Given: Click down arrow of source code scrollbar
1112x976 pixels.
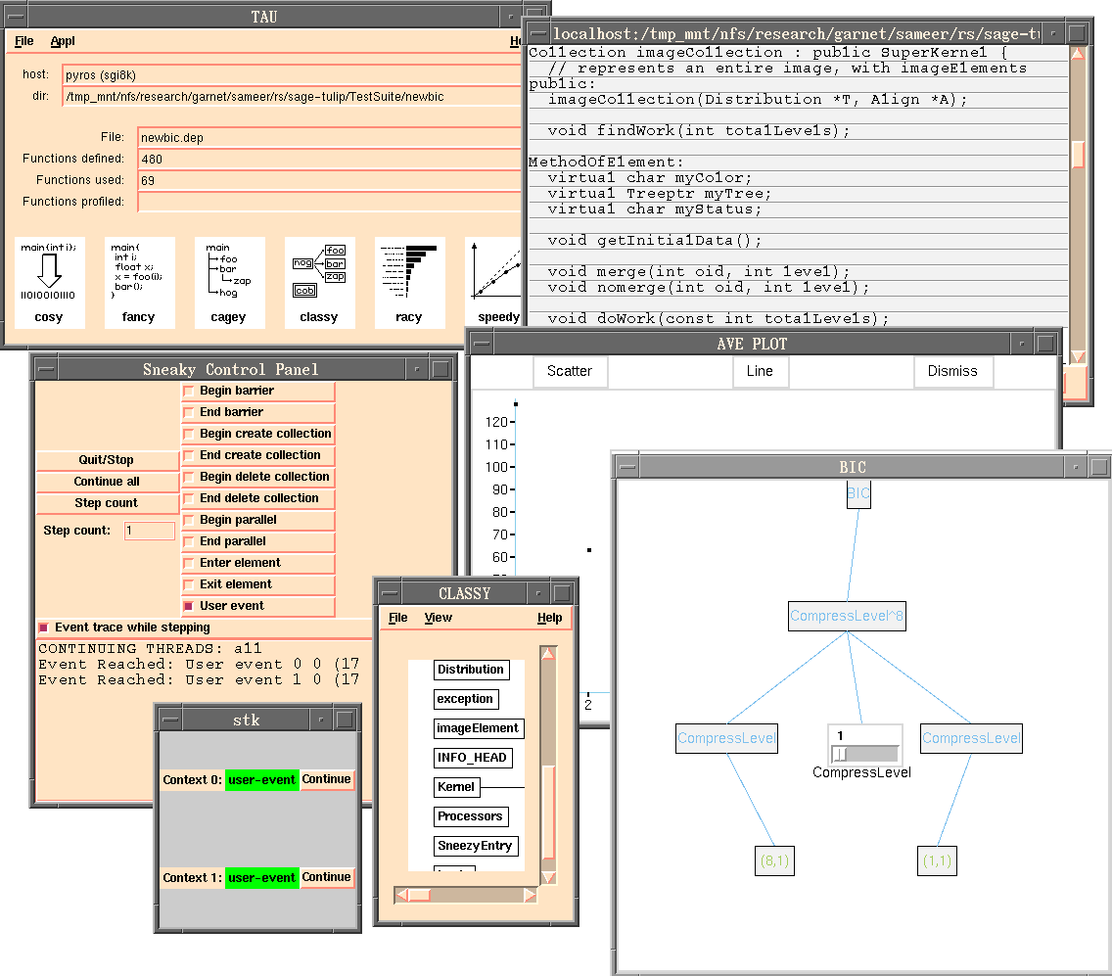Looking at the screenshot, I should (x=1078, y=356).
